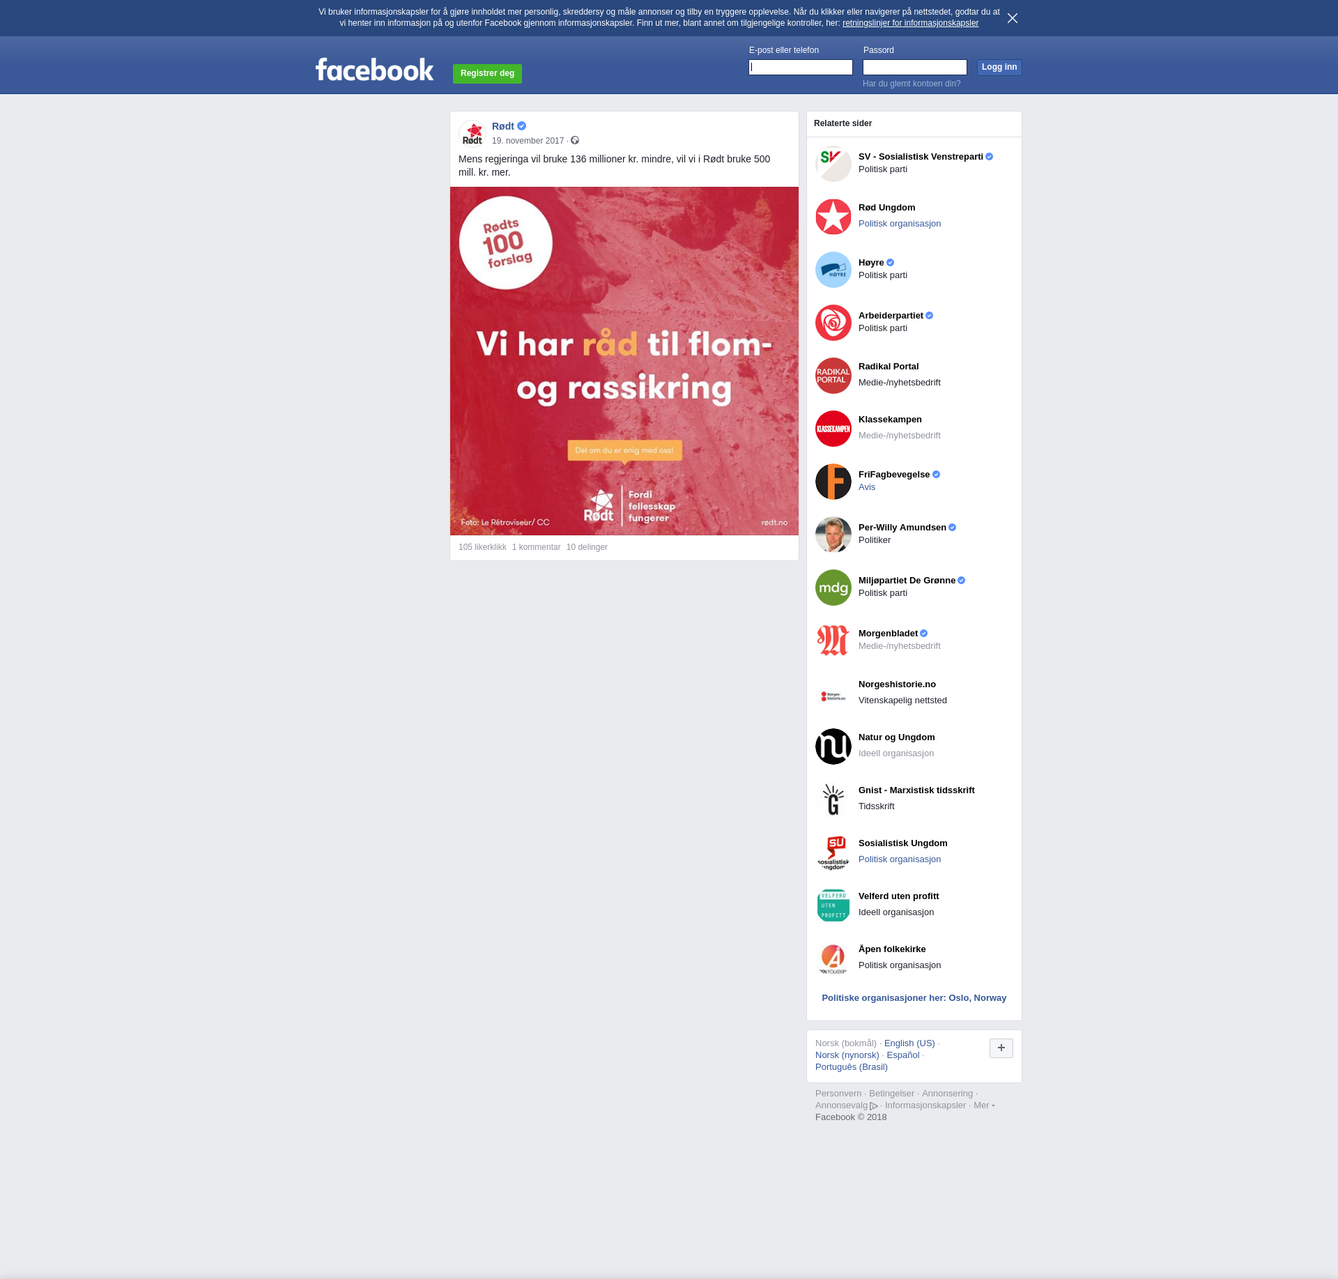Click the Rød Ungdom star logo
Image resolution: width=1338 pixels, height=1279 pixels.
[833, 217]
